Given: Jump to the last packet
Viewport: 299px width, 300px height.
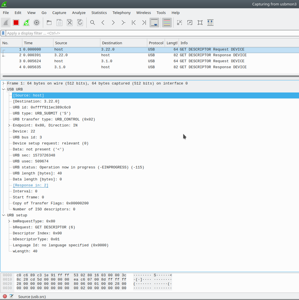Looking at the screenshot, I should (x=144, y=23).
